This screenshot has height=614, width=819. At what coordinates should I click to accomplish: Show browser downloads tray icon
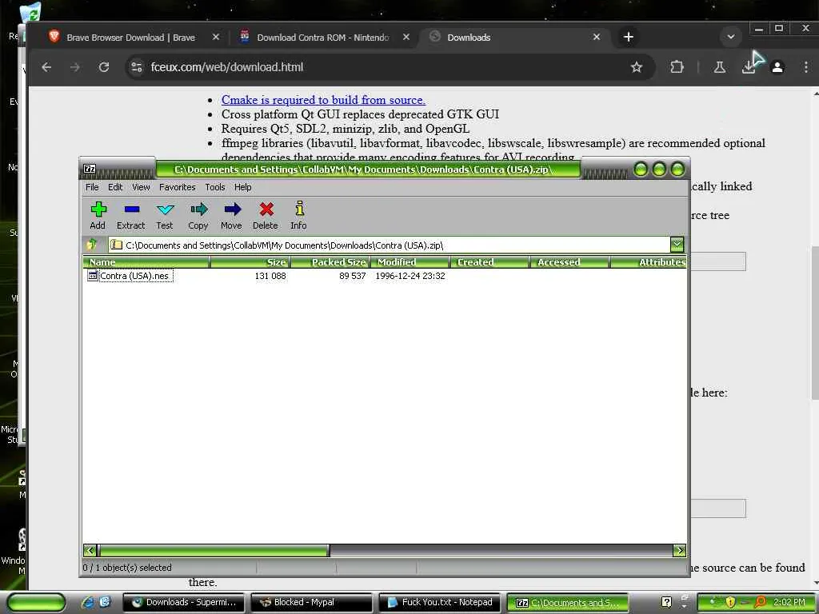coord(749,67)
